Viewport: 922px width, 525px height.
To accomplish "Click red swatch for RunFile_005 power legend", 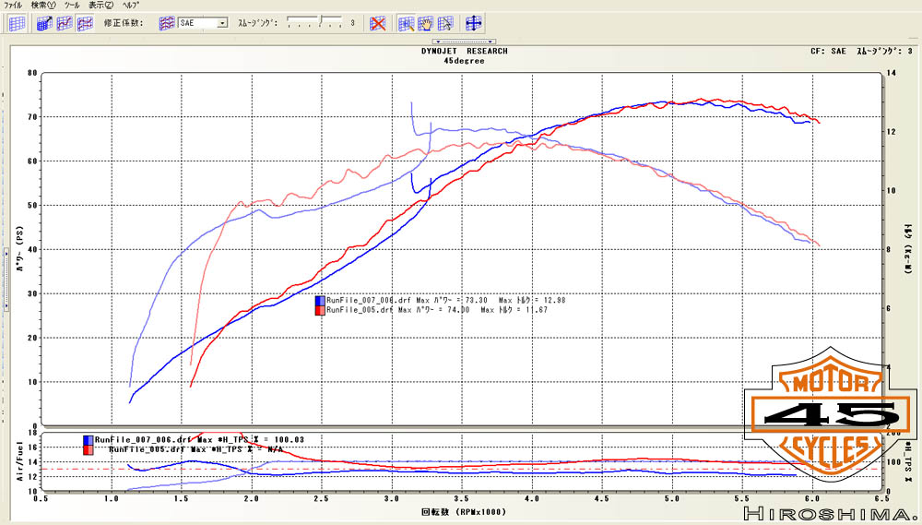I will (319, 311).
